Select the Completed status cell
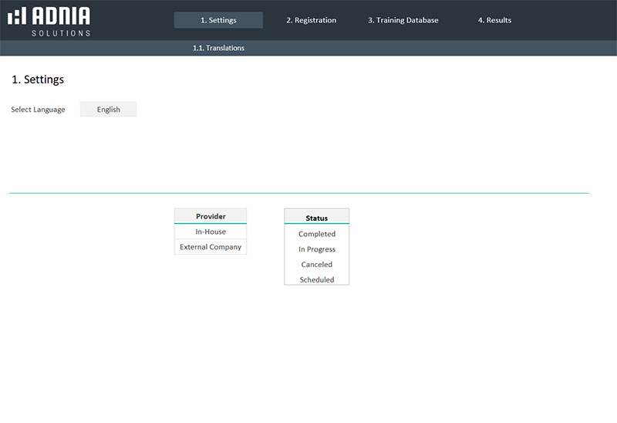Screen dimensions: 617x423 pos(316,234)
